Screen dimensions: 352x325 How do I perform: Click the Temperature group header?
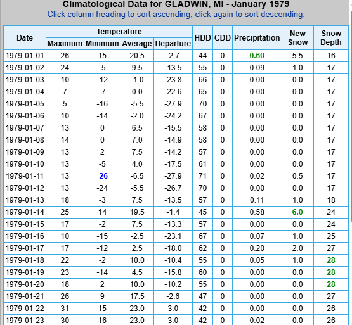point(119,32)
